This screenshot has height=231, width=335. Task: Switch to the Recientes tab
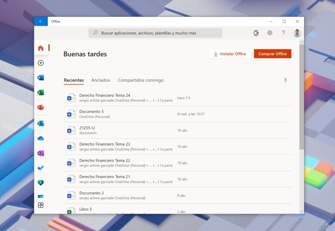(74, 80)
